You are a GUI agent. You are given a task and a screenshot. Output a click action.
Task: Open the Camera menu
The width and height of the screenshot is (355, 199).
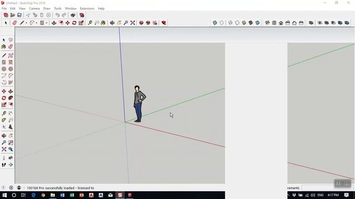coord(34,8)
